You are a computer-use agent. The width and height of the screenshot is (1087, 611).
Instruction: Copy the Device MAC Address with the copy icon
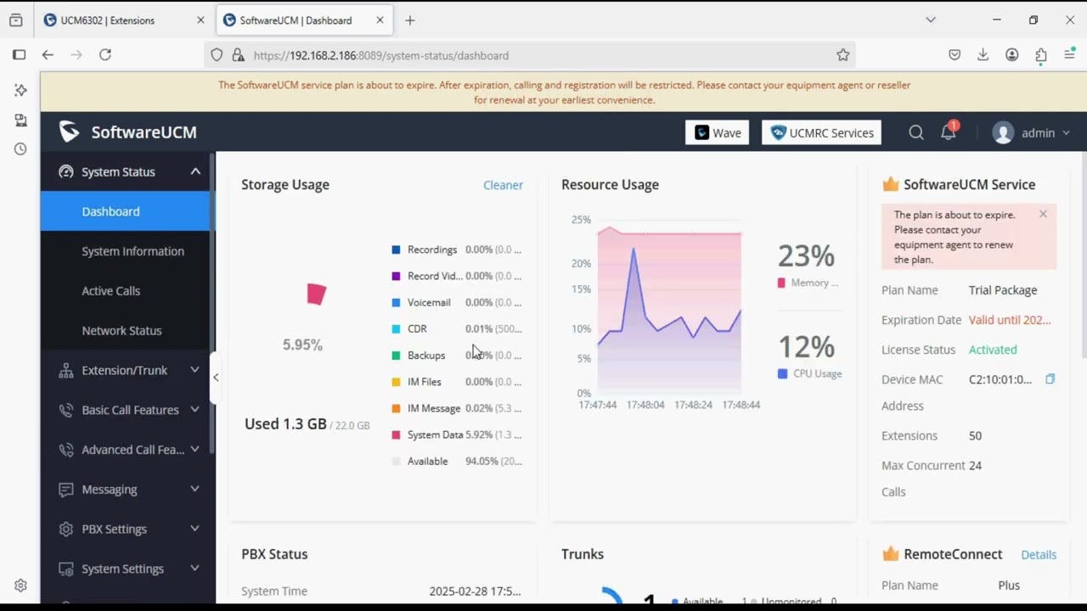[1050, 379]
